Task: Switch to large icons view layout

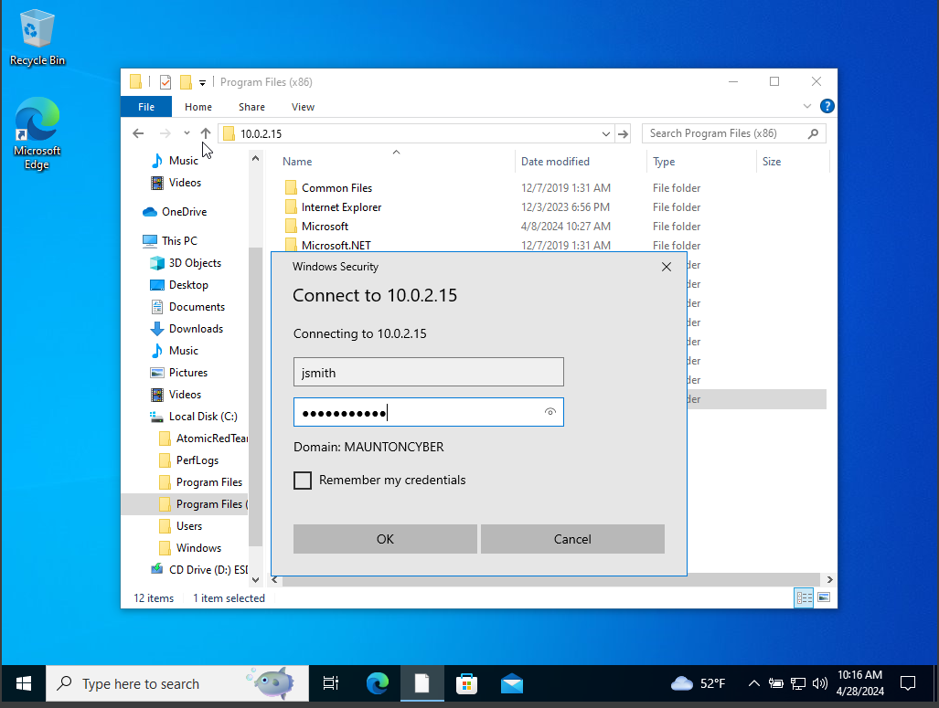Action: [x=824, y=597]
